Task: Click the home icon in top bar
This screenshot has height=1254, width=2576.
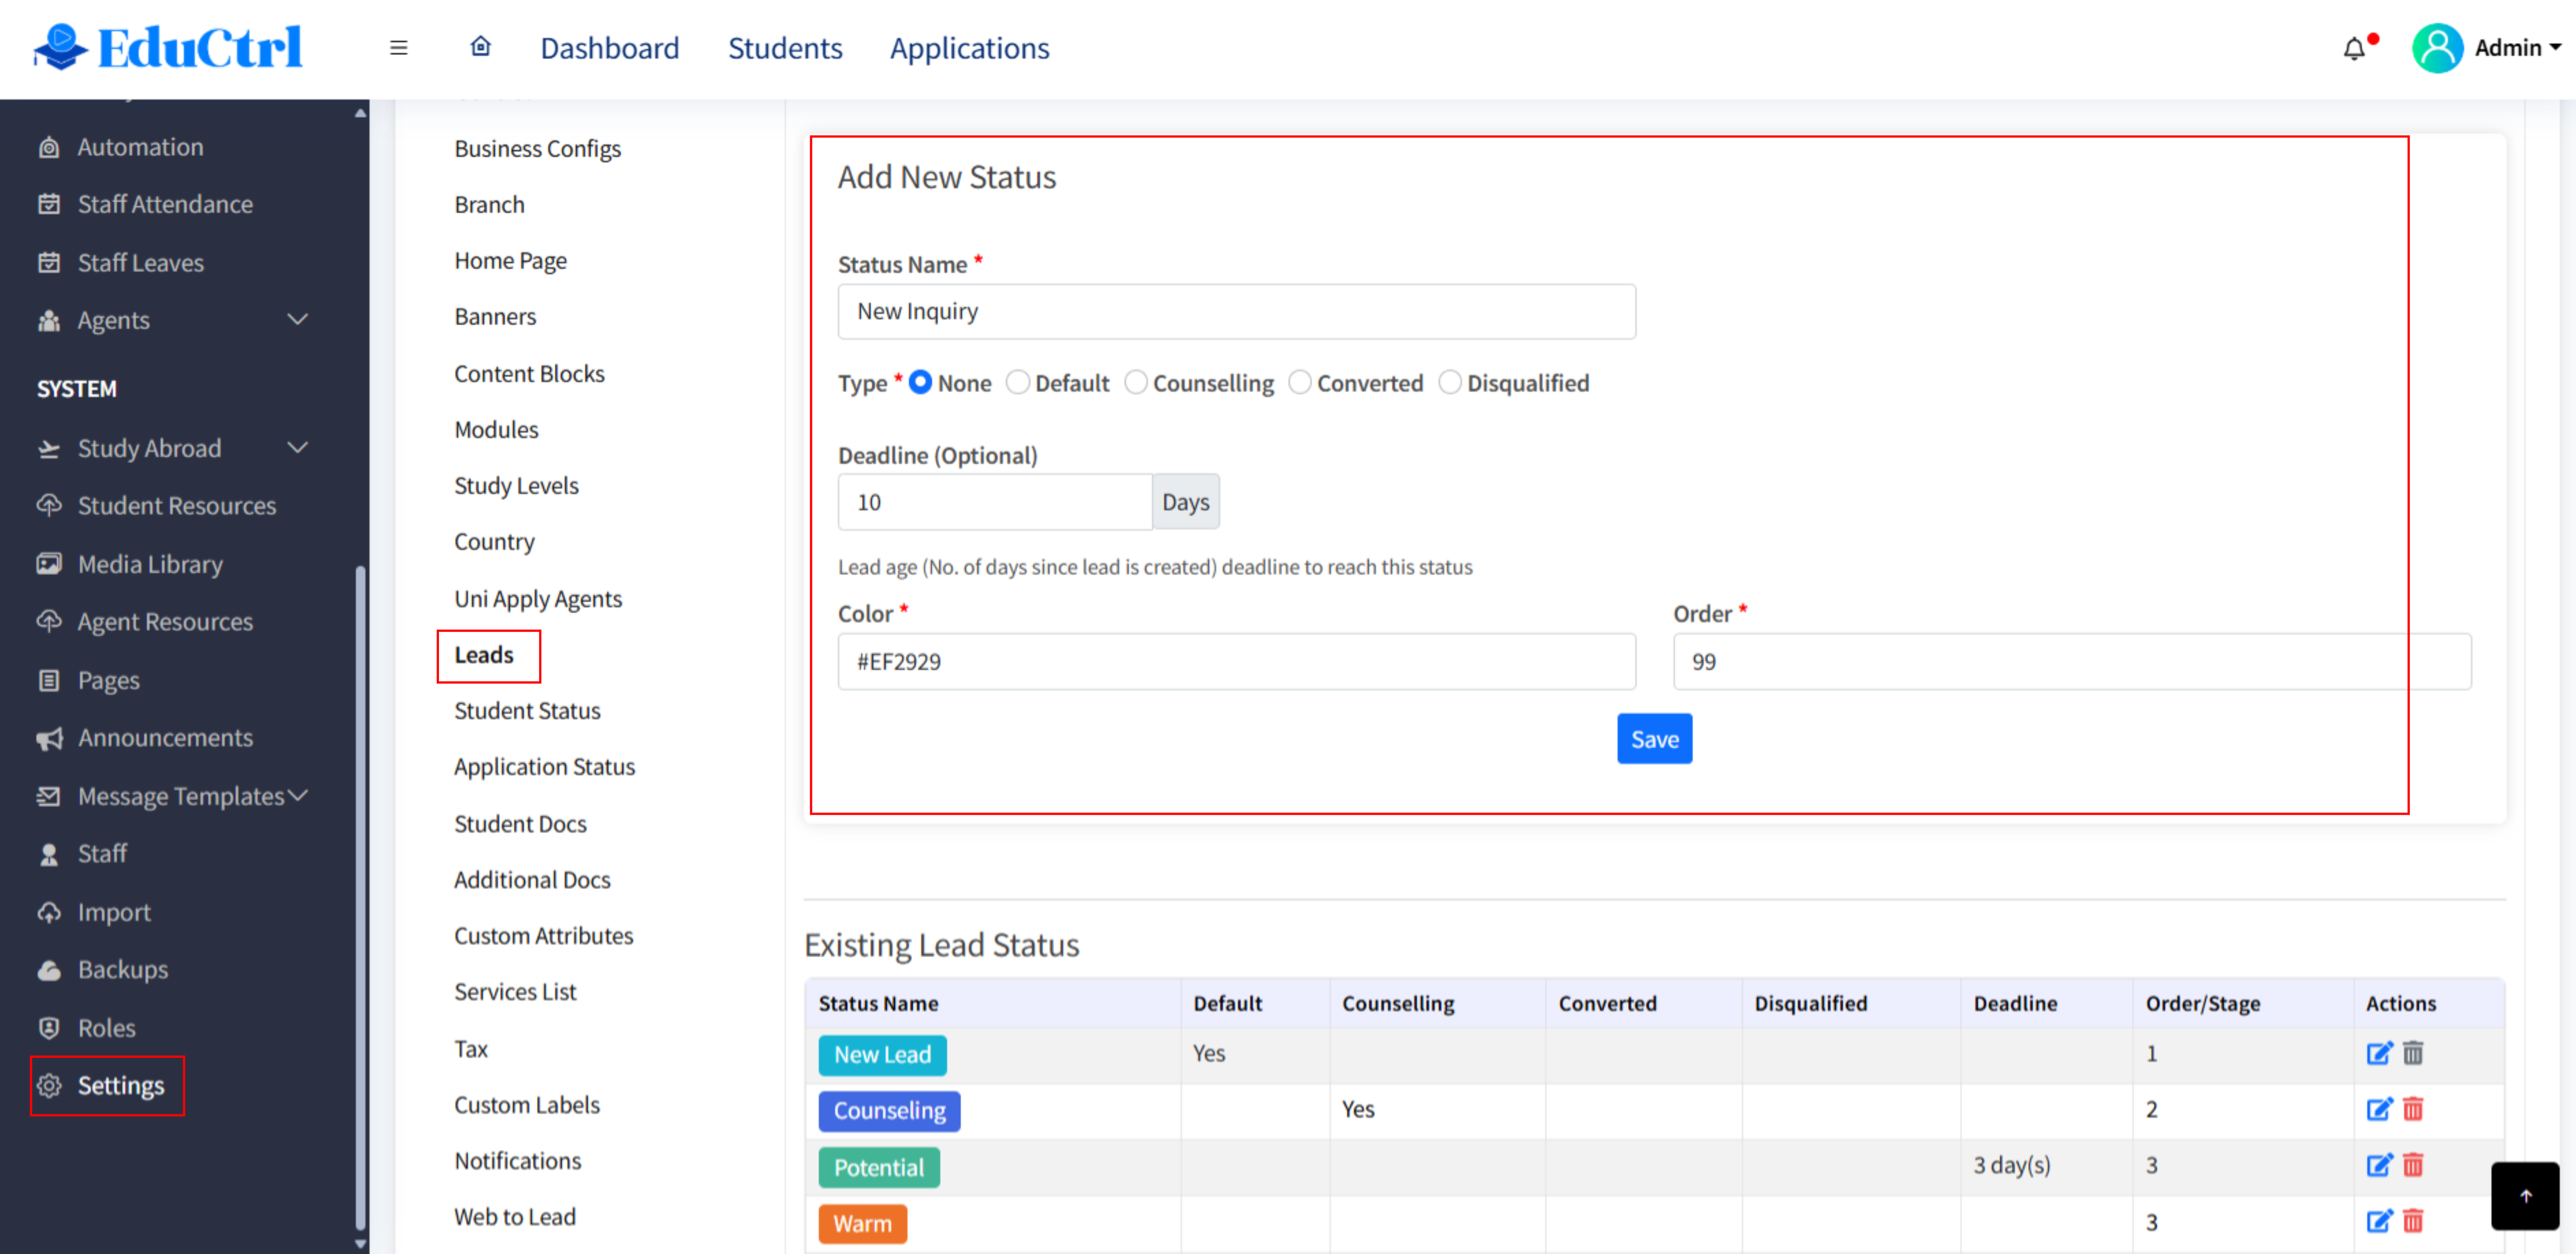Action: coord(480,47)
